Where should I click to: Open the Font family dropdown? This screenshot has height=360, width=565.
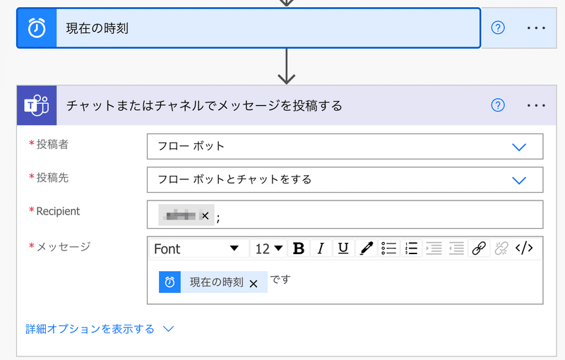coord(199,248)
